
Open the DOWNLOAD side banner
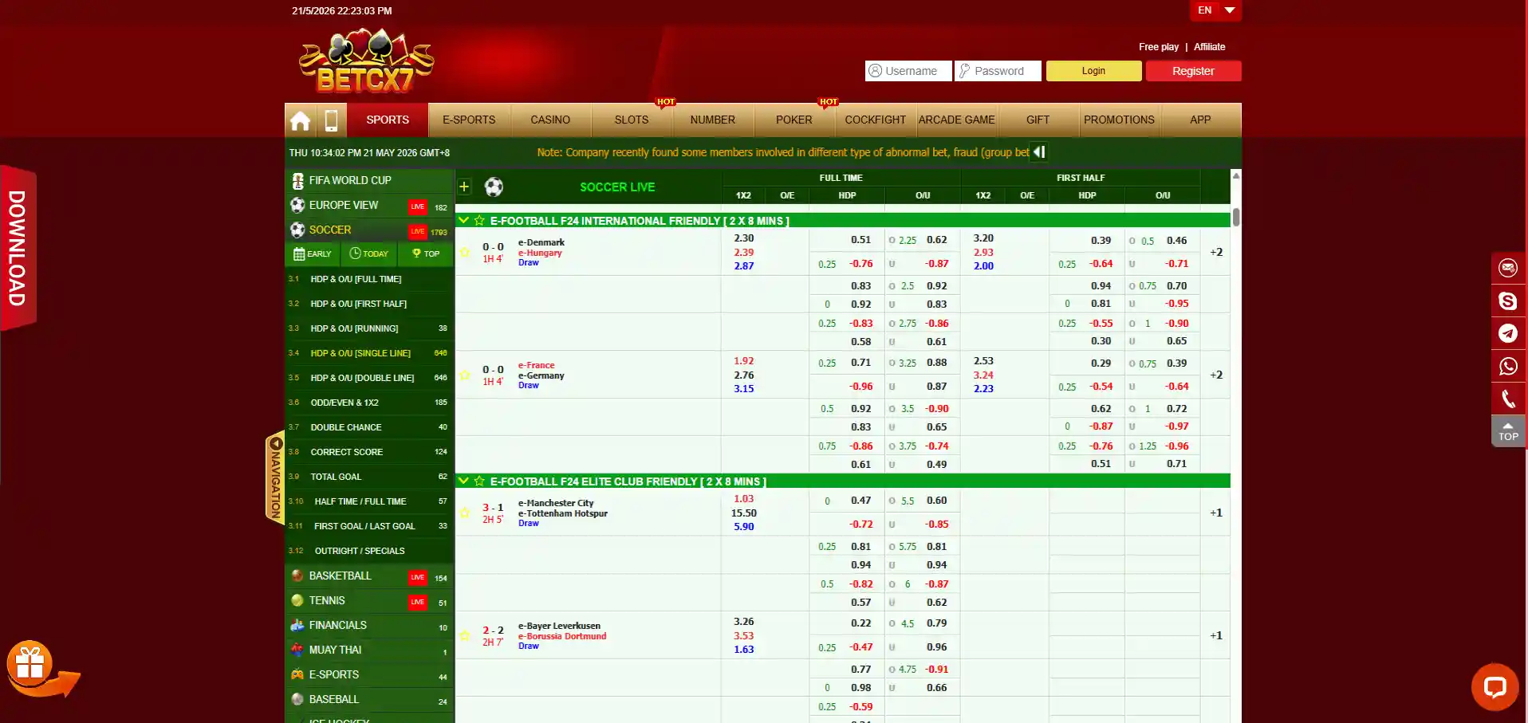click(x=18, y=248)
